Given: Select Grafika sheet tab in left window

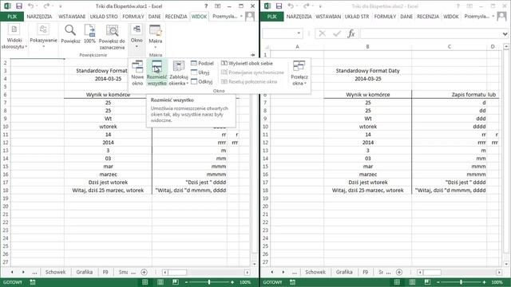Looking at the screenshot, I should tap(85, 272).
